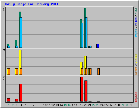Click day label "31" on the x-axis
139x108 pixels.
tap(130, 105)
